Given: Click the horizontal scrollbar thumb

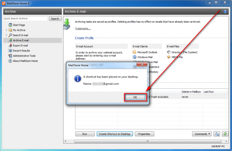Looking at the screenshot, I should click(x=147, y=141).
